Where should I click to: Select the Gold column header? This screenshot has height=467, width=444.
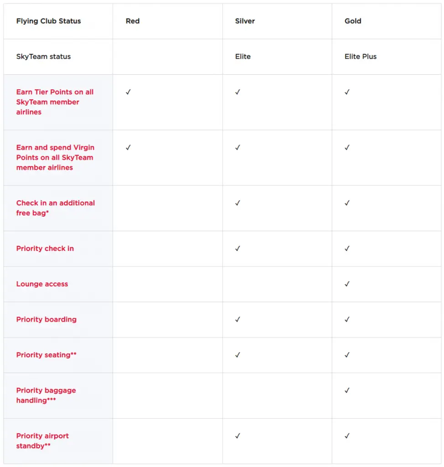click(x=353, y=21)
